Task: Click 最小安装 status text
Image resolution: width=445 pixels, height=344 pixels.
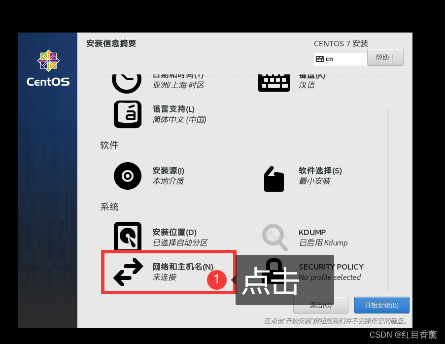Action: point(314,181)
